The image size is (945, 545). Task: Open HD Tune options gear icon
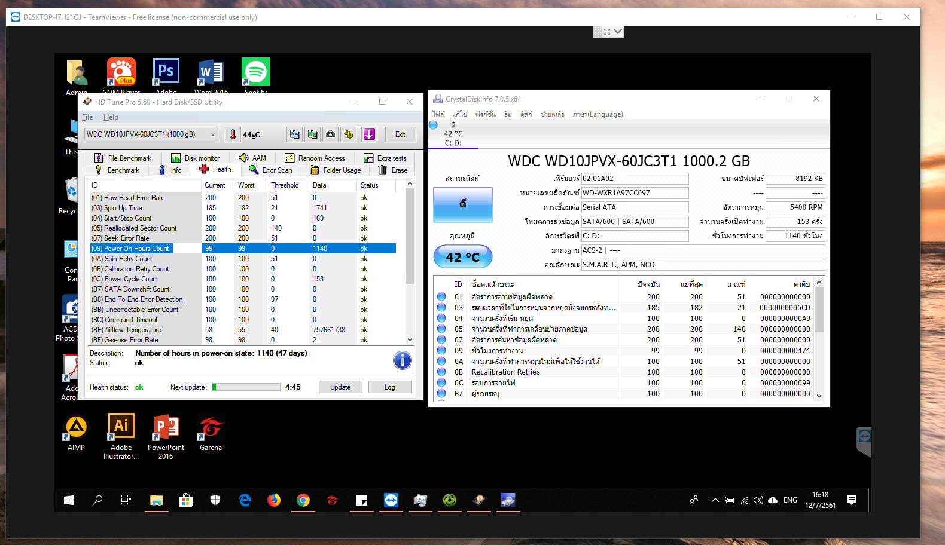(349, 134)
